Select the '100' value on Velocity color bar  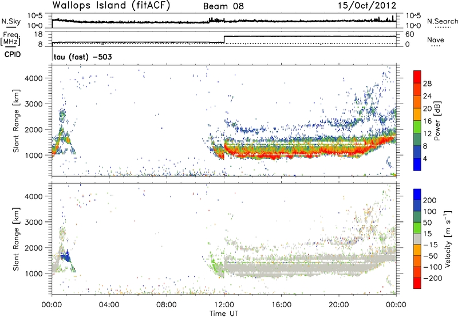tap(430, 212)
